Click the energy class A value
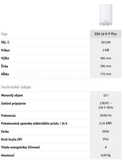This screenshot has width=123, height=161. (x=106, y=147)
